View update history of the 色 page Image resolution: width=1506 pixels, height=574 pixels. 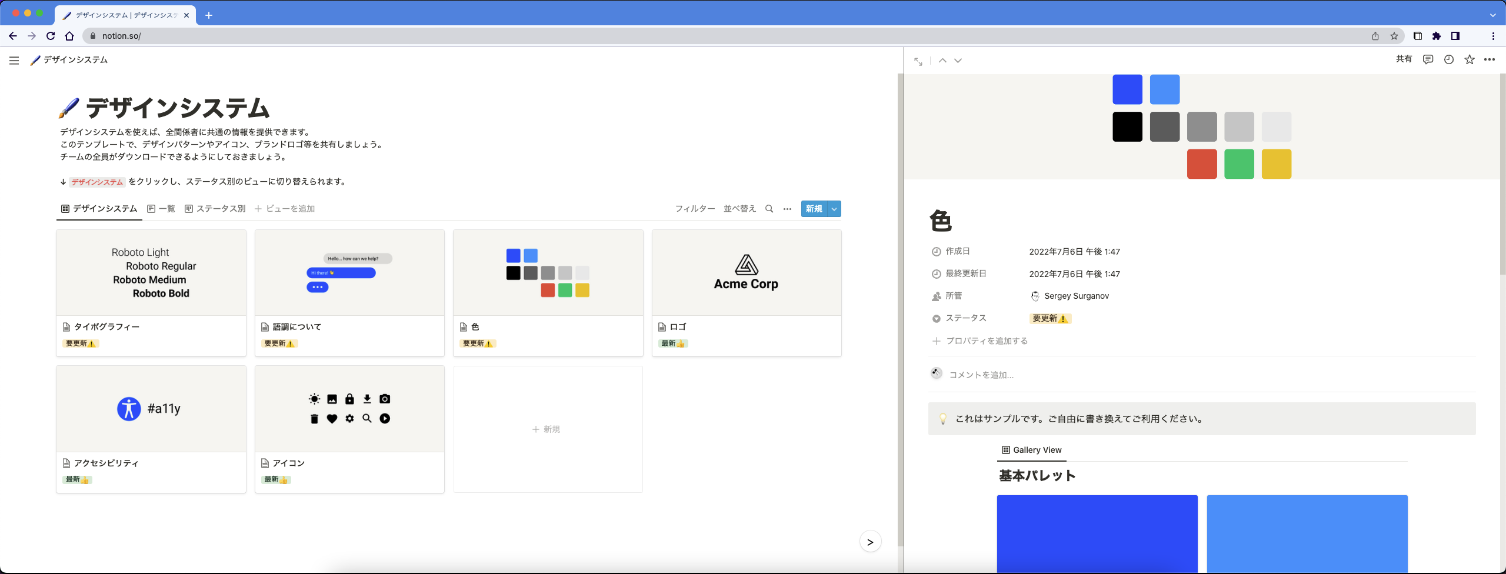coord(1448,59)
